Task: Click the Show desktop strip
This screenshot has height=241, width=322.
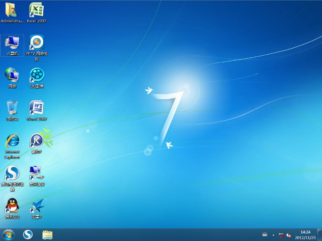Action: [x=319, y=235]
